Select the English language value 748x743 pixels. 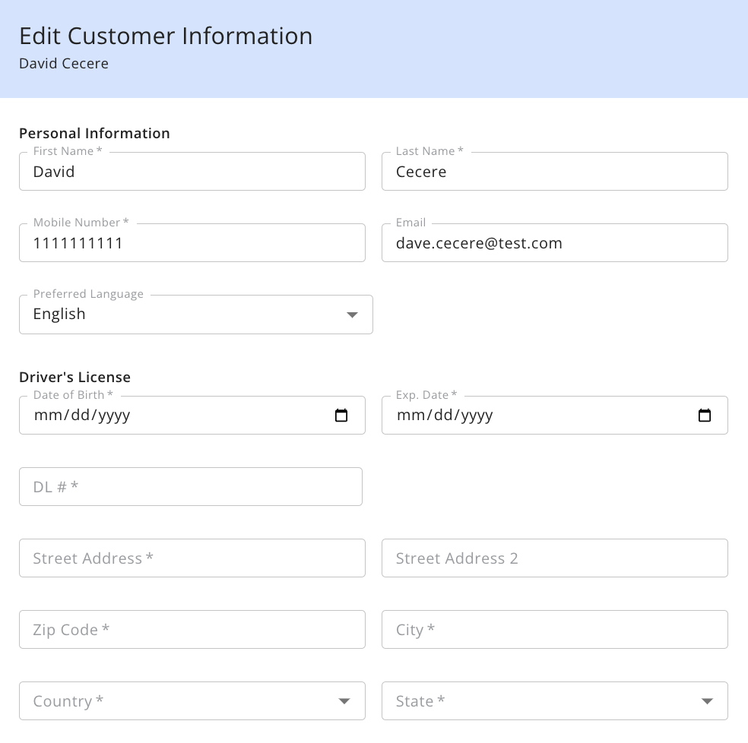click(x=59, y=315)
